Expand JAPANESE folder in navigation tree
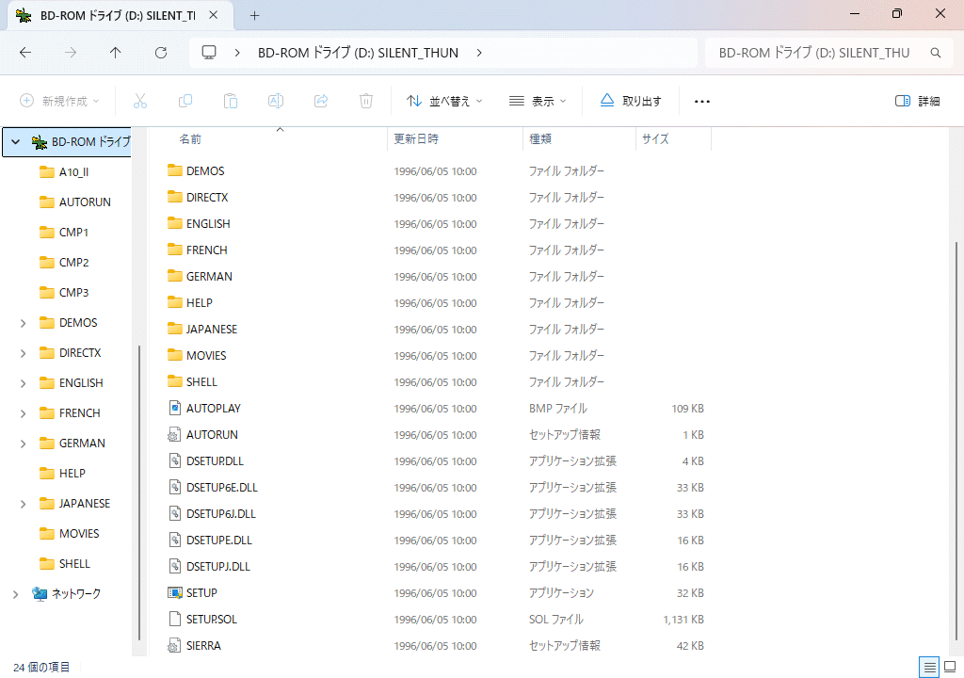 (x=24, y=504)
